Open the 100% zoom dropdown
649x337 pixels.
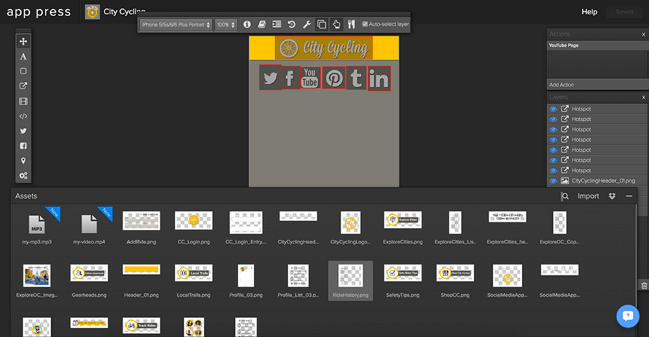point(226,25)
